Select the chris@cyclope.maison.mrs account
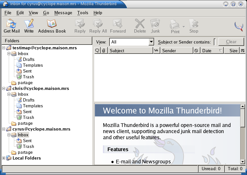 tap(41, 88)
